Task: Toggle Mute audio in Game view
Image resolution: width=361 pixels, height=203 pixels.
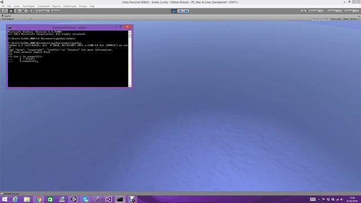Action: point(336,19)
